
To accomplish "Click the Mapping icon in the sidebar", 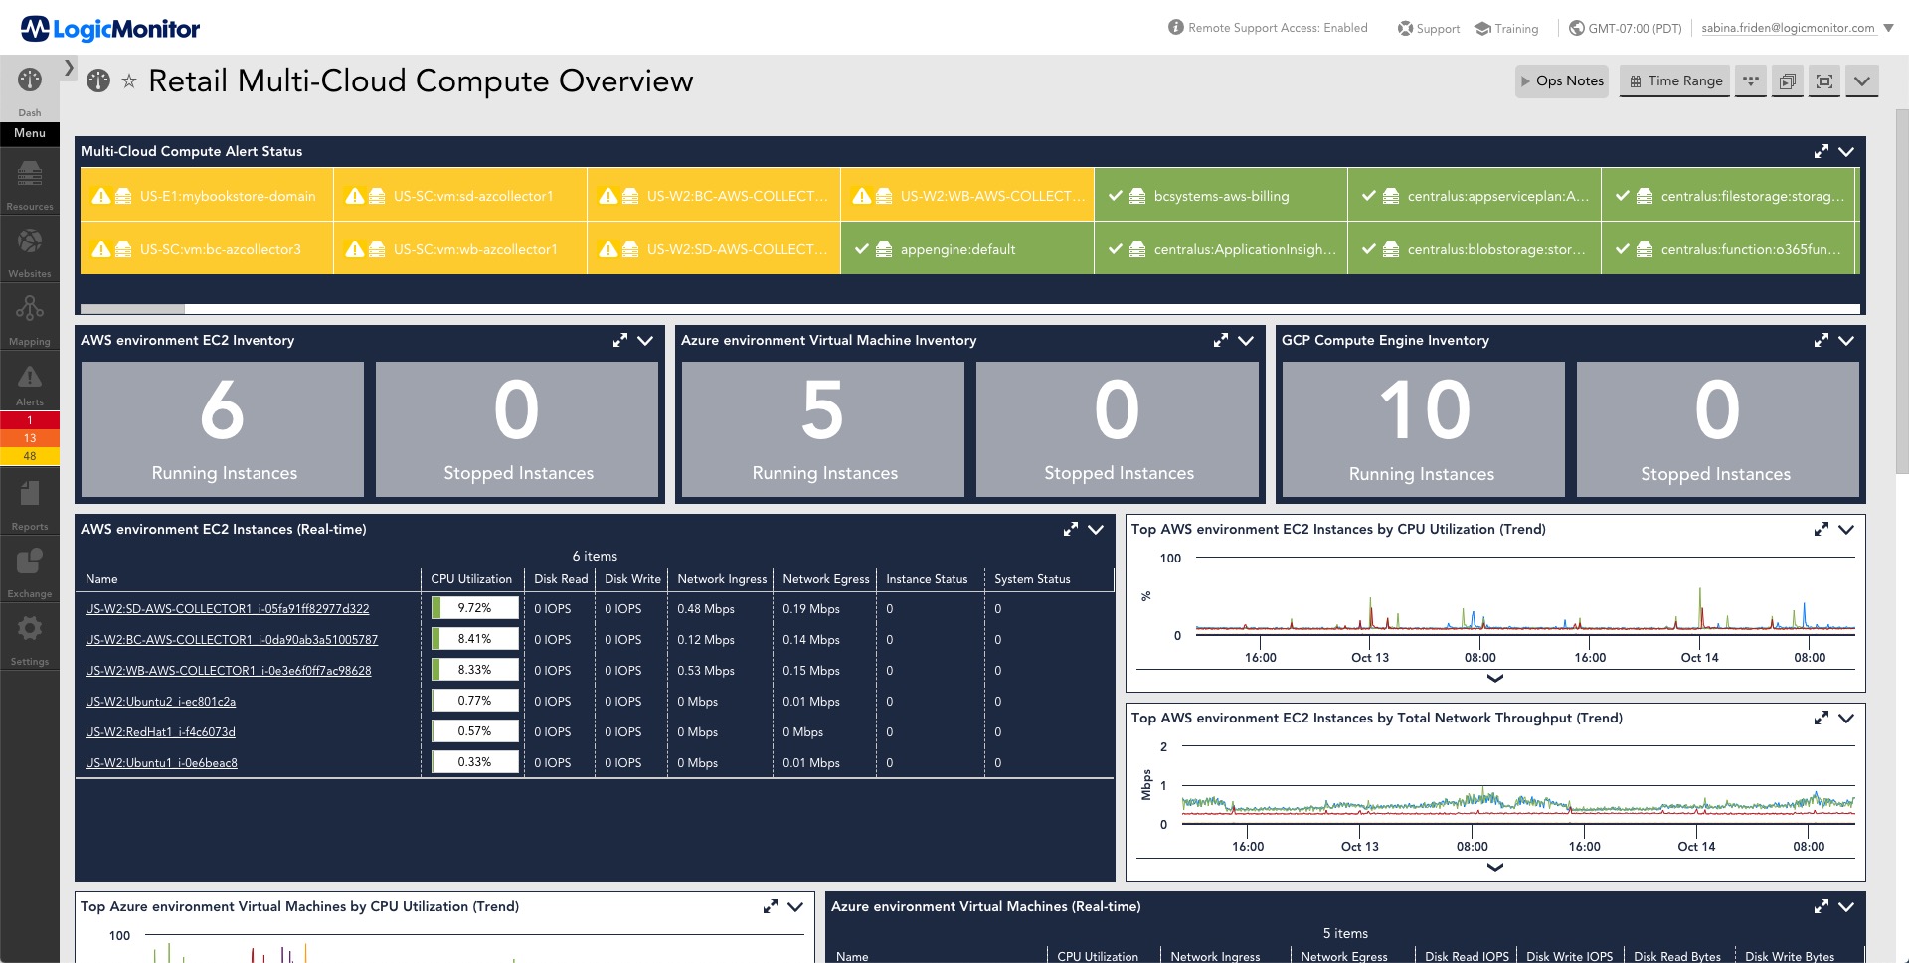I will coord(29,313).
